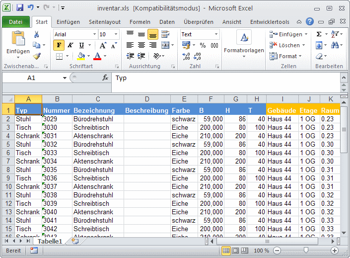
Task: Click the insert function fx icon
Action: pos(105,78)
